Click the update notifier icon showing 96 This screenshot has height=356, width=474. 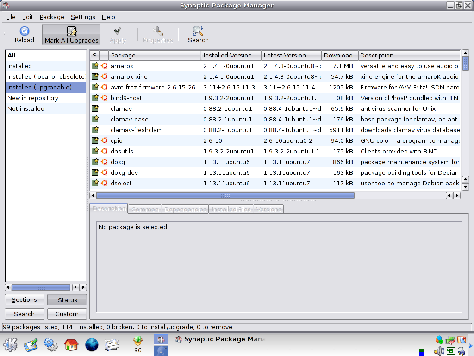tap(138, 344)
